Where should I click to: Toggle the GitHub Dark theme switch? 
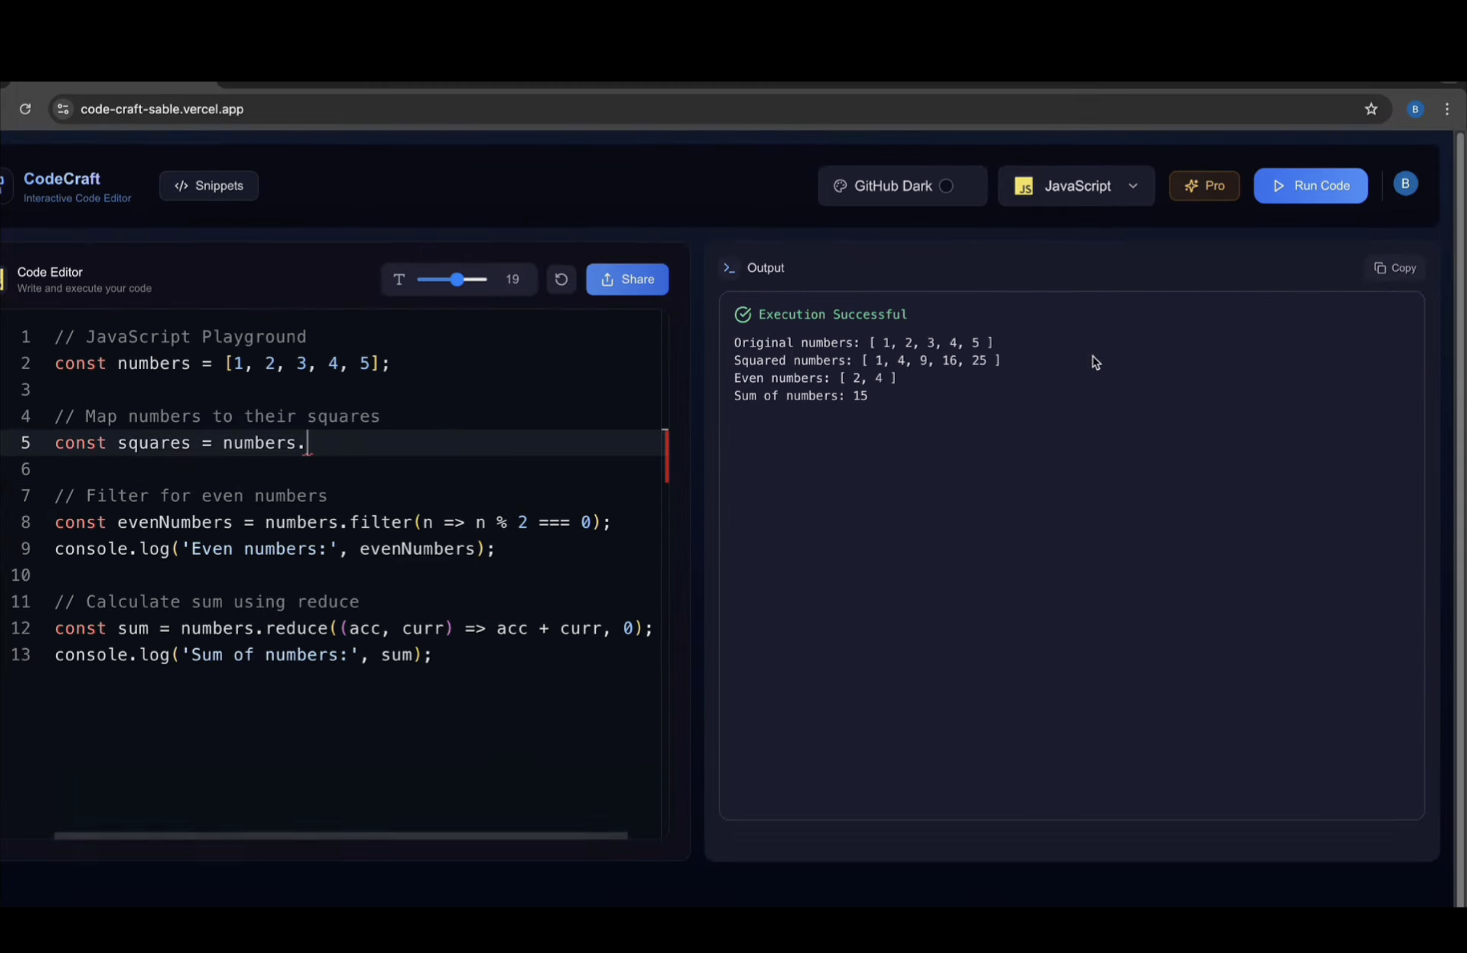point(947,185)
